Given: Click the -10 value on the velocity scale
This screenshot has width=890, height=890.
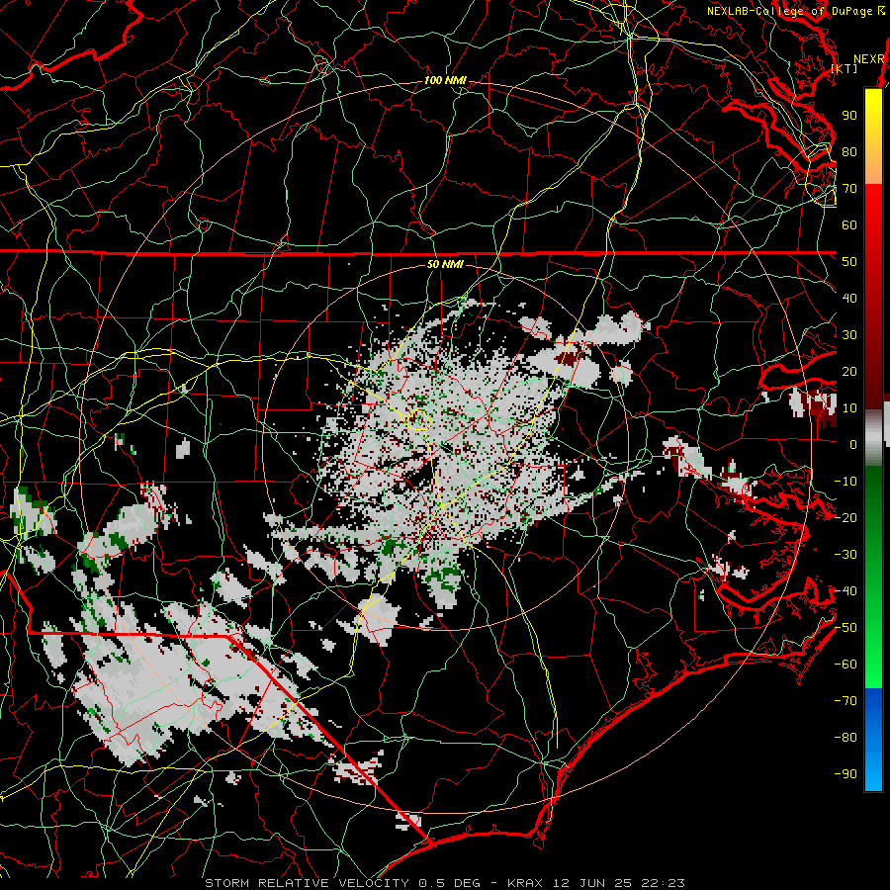Looking at the screenshot, I should click(x=845, y=482).
